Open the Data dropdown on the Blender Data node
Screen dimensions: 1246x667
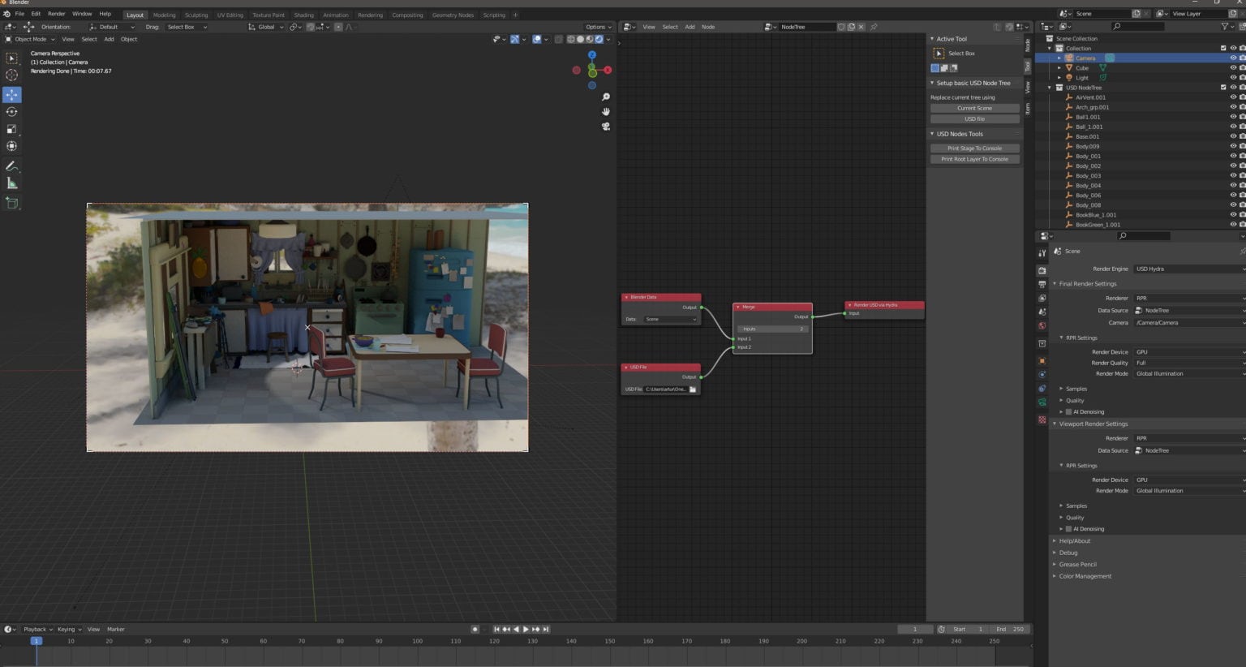pyautogui.click(x=669, y=319)
